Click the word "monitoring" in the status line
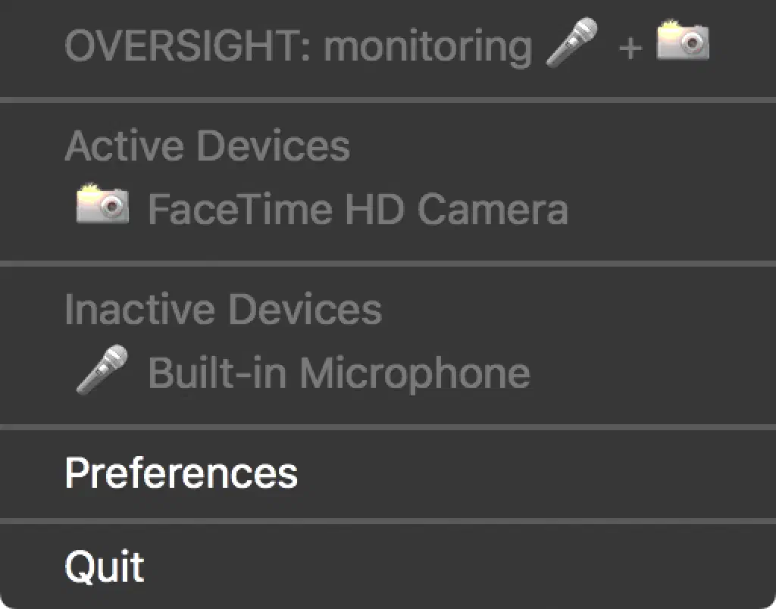This screenshot has width=776, height=609. 427,47
